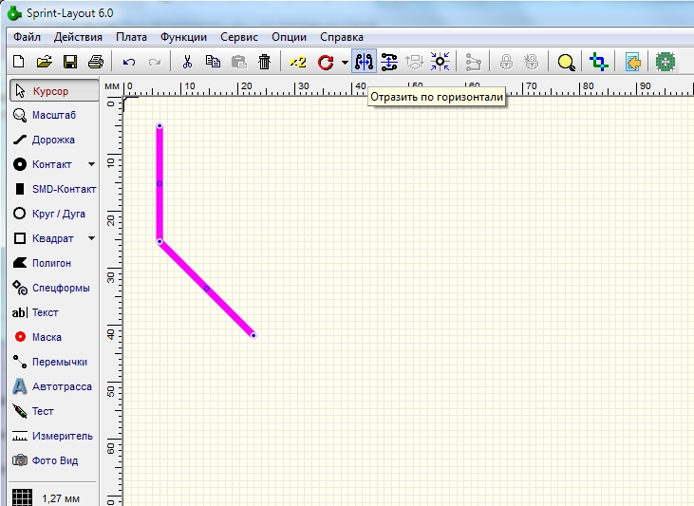Open the rotate angle dropdown arrow
This screenshot has height=506, width=694.
(x=345, y=63)
